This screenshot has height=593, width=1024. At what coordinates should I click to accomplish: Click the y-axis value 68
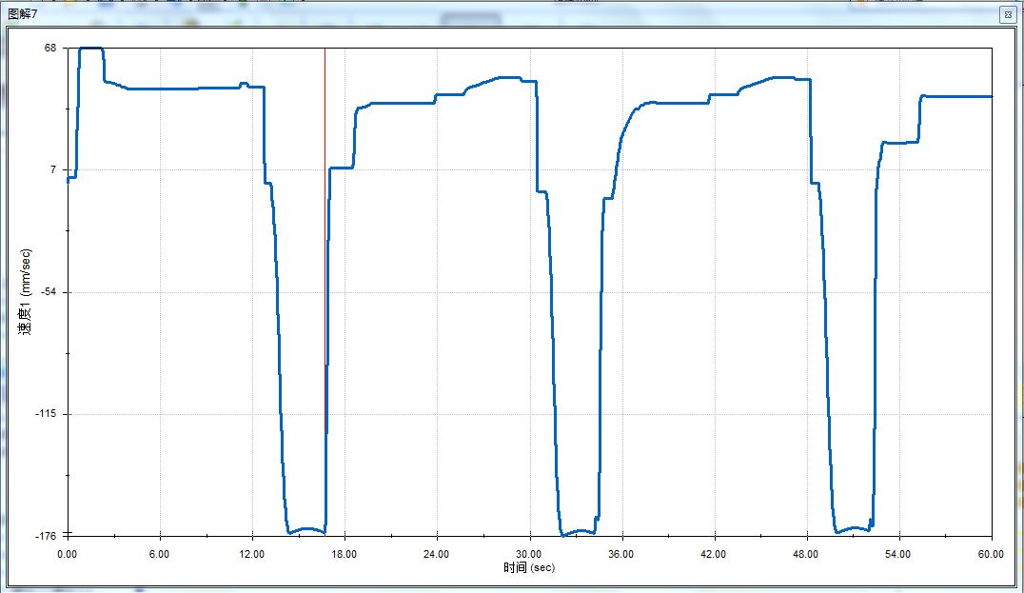[x=50, y=49]
